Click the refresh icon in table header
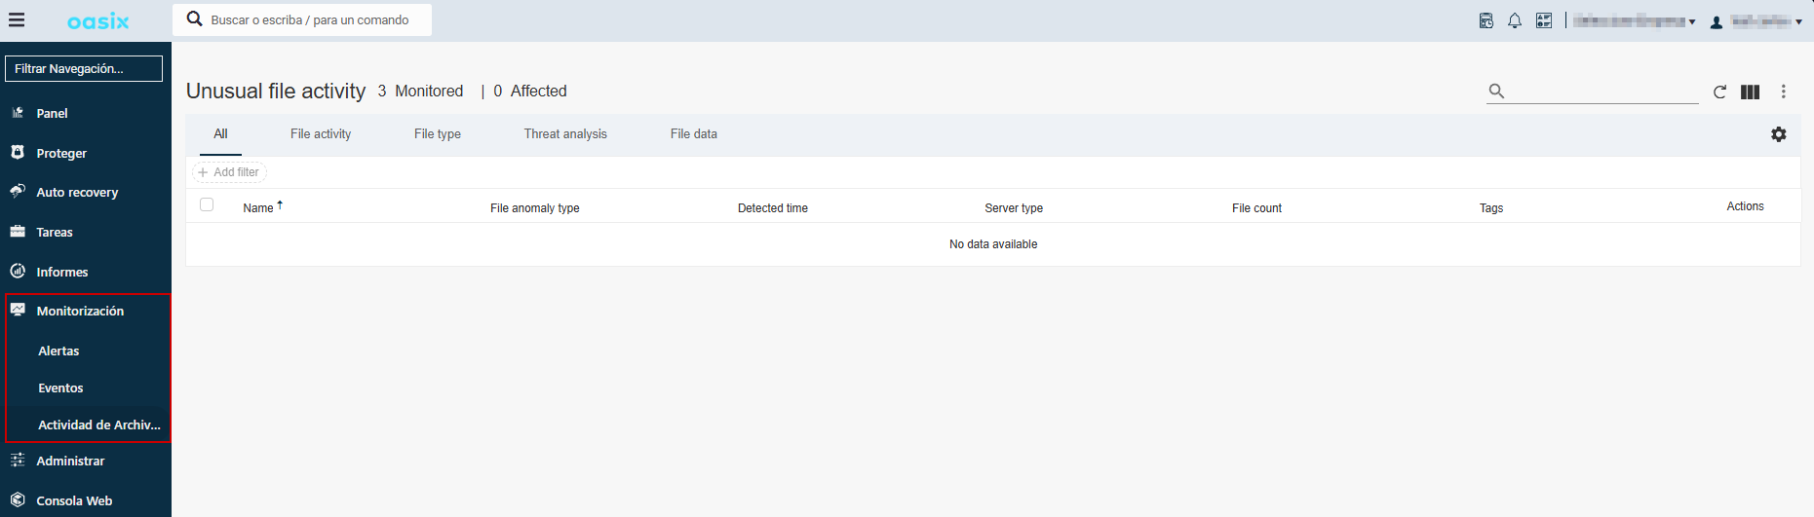The width and height of the screenshot is (1814, 517). [x=1719, y=92]
